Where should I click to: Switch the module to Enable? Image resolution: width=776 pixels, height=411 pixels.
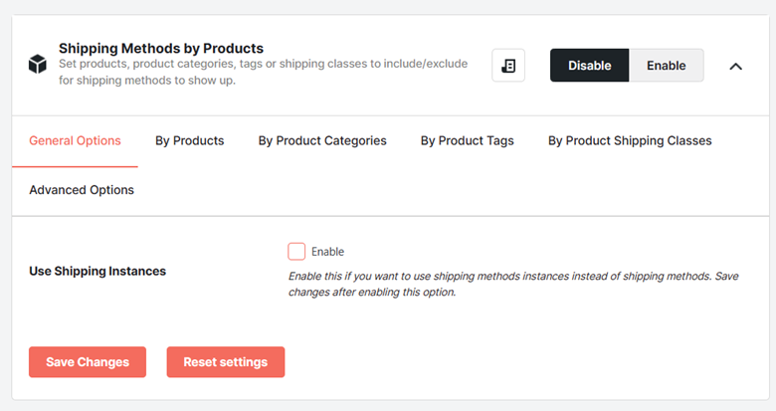point(667,66)
